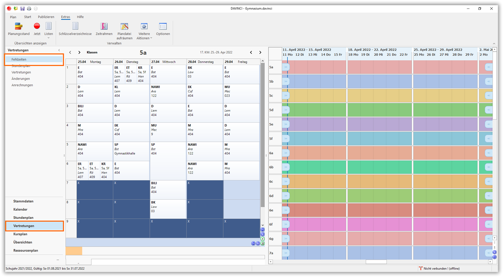Click the save icon in title bar
Viewport: 503px width, 277px height.
tap(22, 8)
